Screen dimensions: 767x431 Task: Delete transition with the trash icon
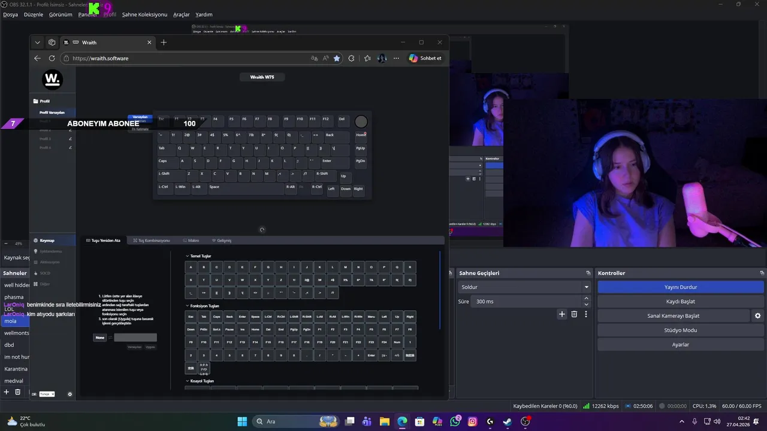[574, 314]
